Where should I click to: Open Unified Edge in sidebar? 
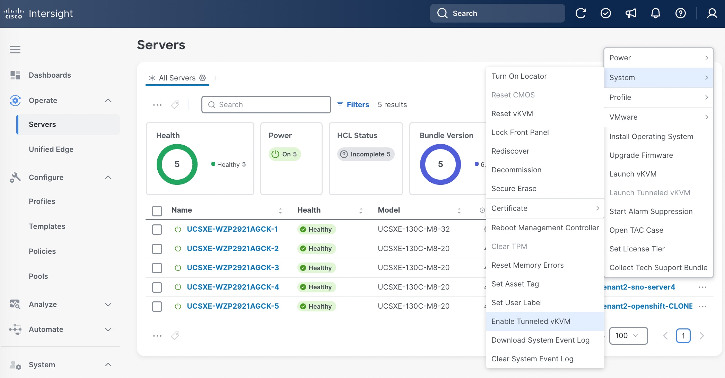pyautogui.click(x=51, y=149)
